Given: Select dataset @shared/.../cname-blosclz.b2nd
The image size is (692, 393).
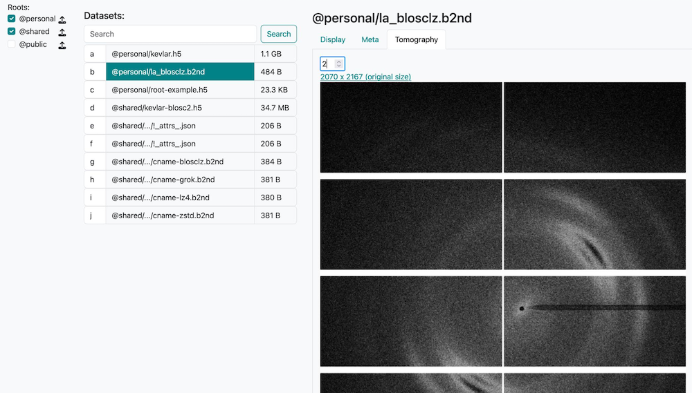Looking at the screenshot, I should [x=180, y=162].
